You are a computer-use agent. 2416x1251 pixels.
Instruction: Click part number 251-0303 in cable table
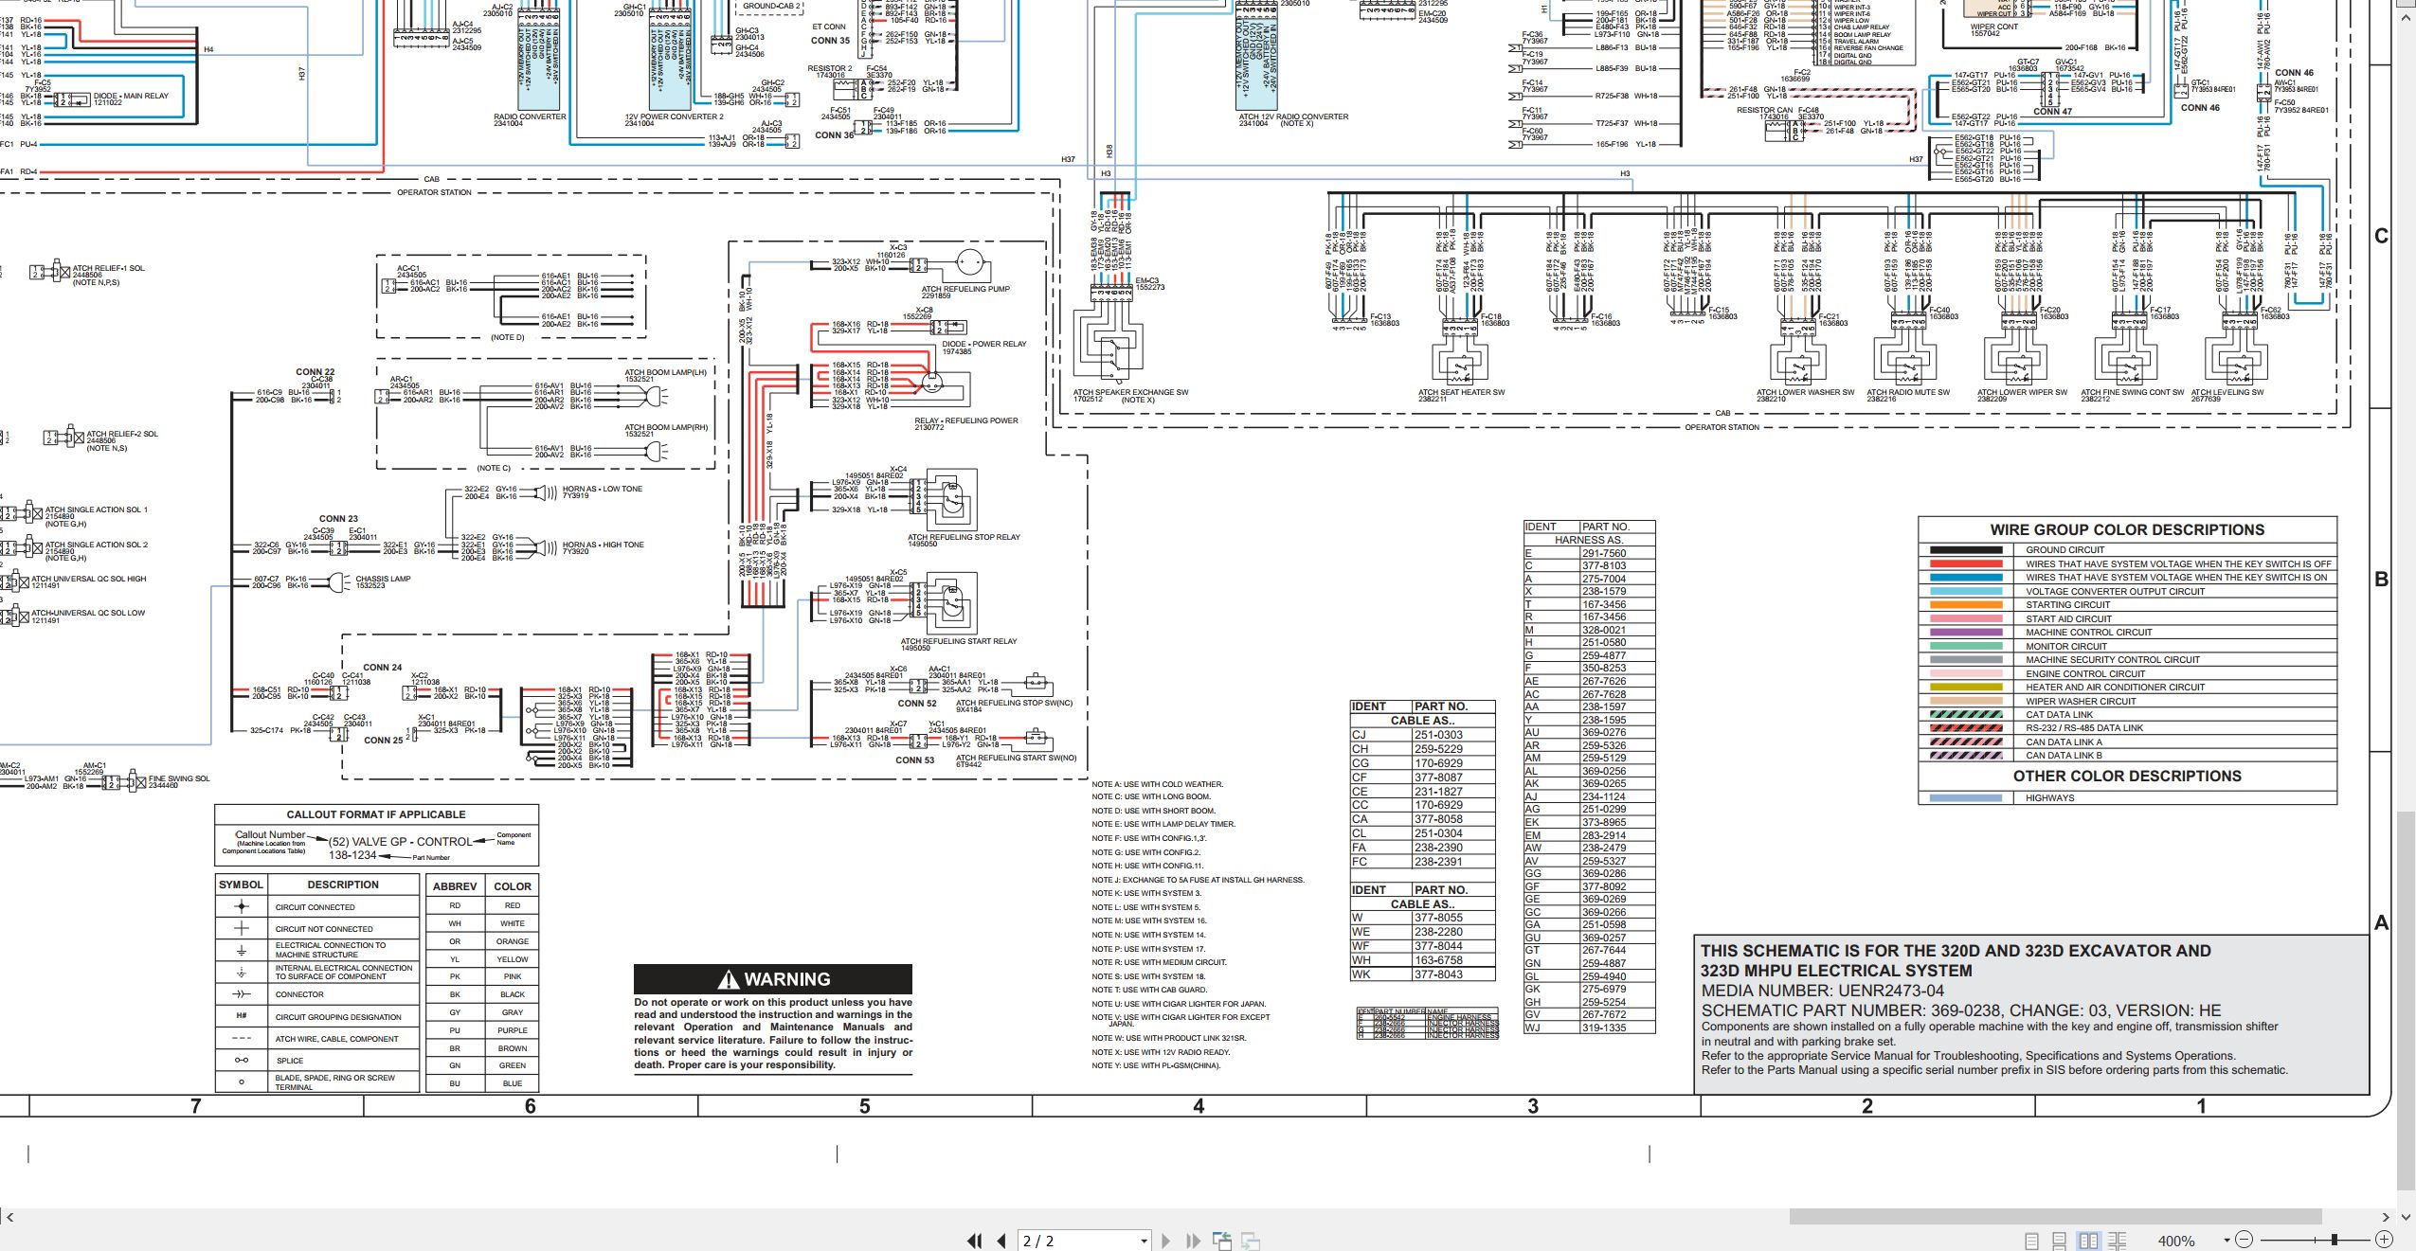pos(1438,735)
